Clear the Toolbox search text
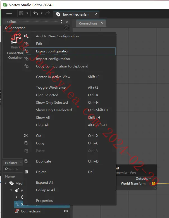Viewport: 169px width, 218px height. pyautogui.click(x=66, y=28)
